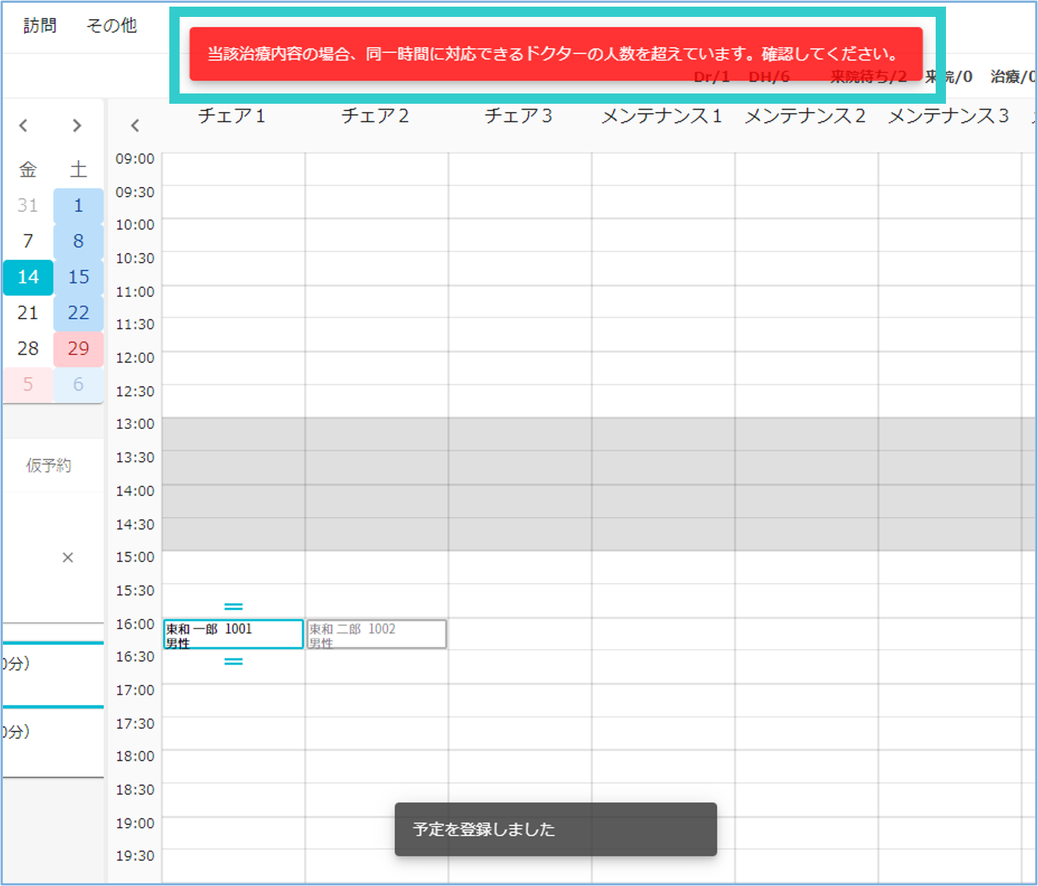Click the 仮予約 section label
The height and width of the screenshot is (886, 1038).
[x=49, y=465]
